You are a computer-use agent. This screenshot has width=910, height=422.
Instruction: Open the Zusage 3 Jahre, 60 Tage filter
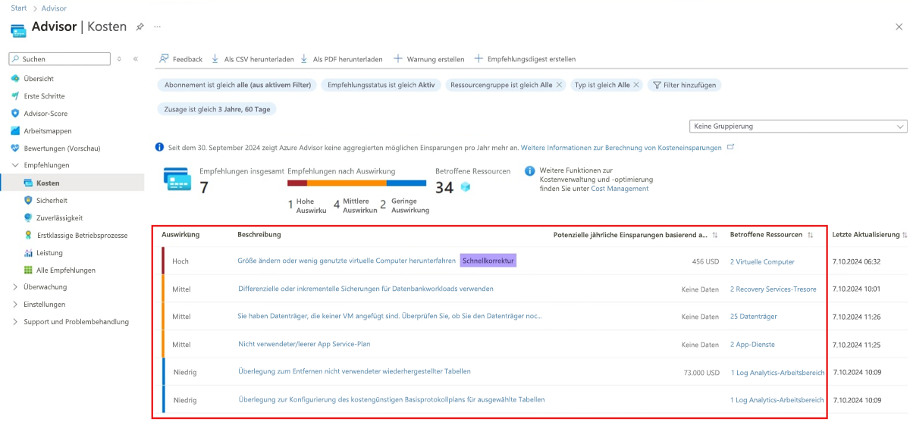(217, 109)
